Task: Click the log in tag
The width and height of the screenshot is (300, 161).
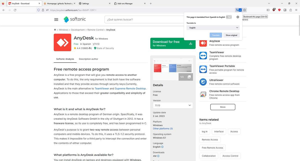Action: [204, 132]
